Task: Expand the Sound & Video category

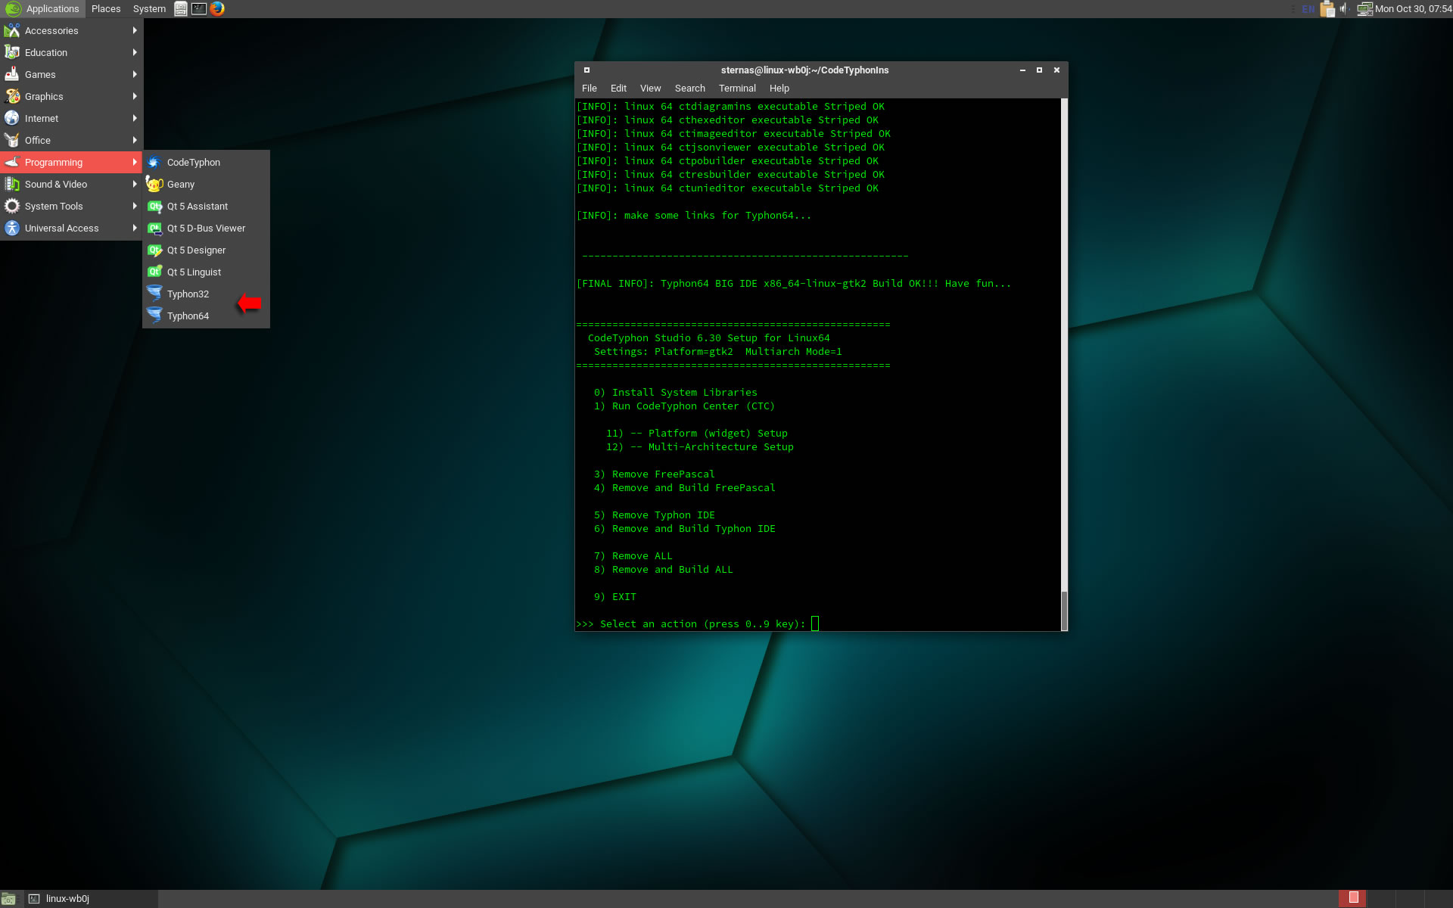Action: [71, 184]
